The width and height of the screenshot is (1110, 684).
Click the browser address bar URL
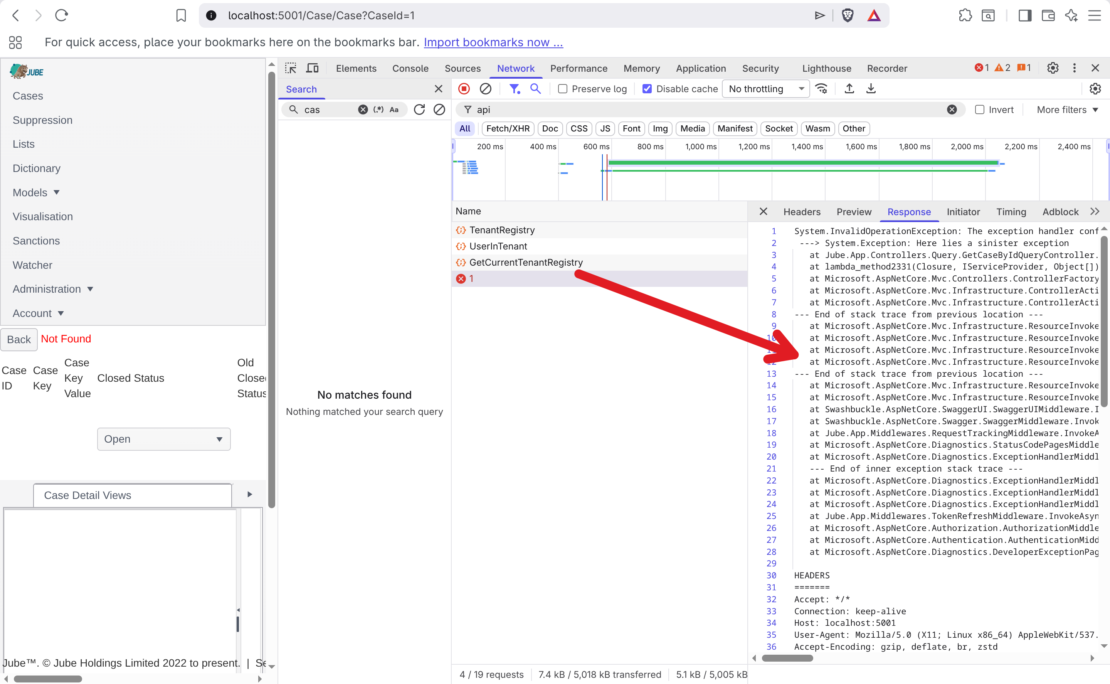pyautogui.click(x=321, y=15)
